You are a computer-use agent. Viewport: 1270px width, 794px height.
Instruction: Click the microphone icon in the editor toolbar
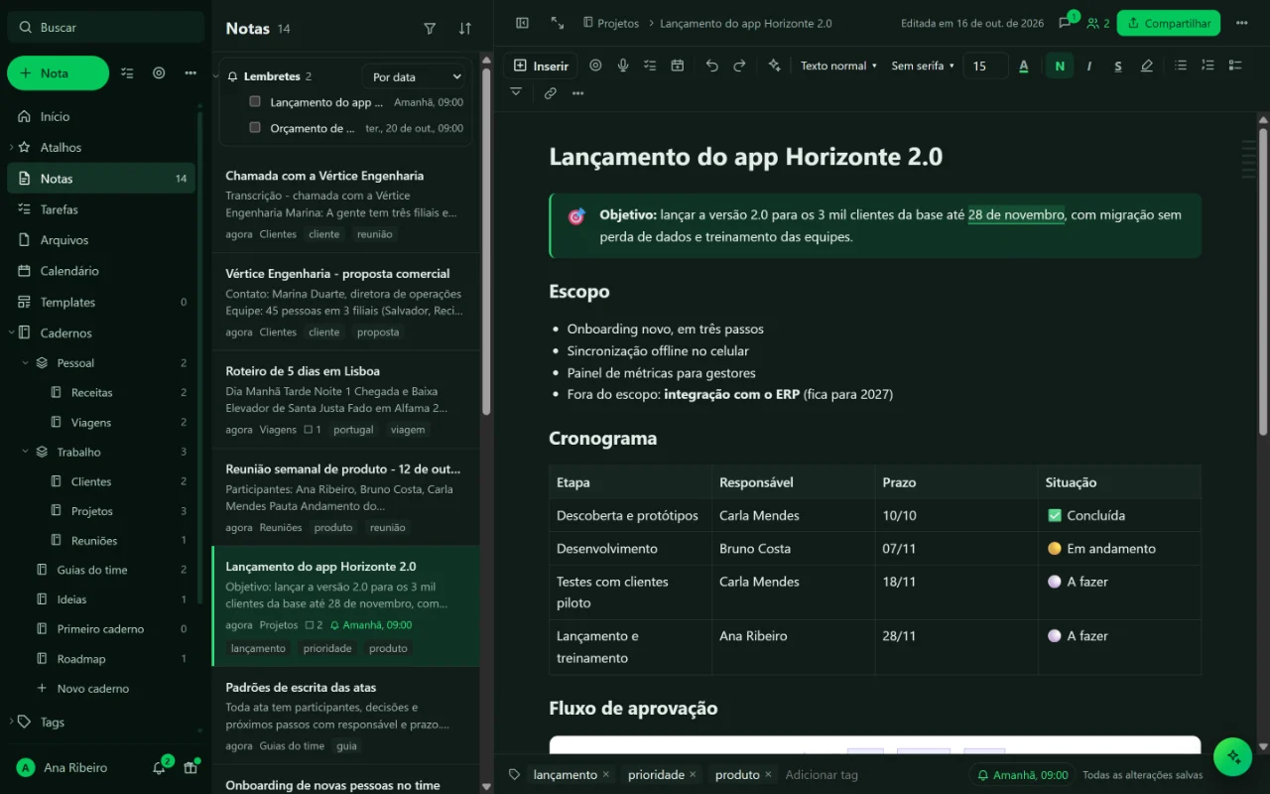623,66
